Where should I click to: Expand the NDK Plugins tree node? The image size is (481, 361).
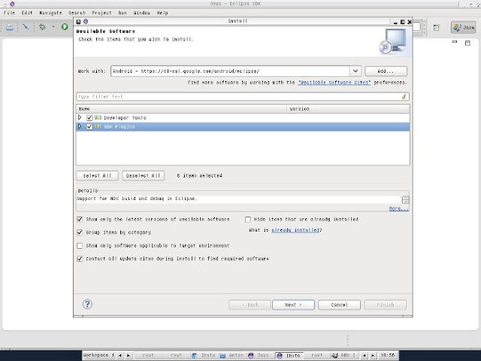(x=80, y=126)
